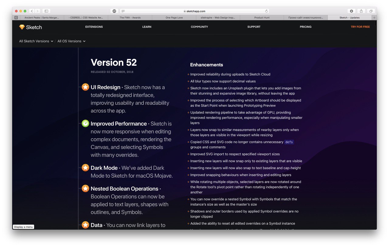This screenshot has width=389, height=247.
Task: Click 'Added the ability to reset' enhancement line
Action: click(243, 223)
